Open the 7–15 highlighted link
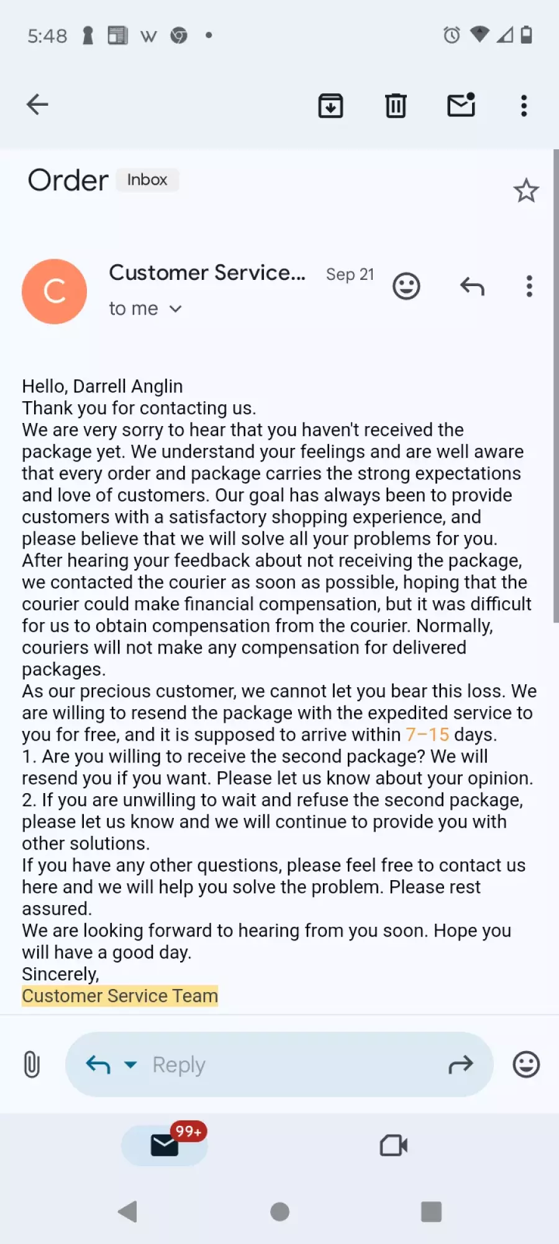 click(x=427, y=735)
